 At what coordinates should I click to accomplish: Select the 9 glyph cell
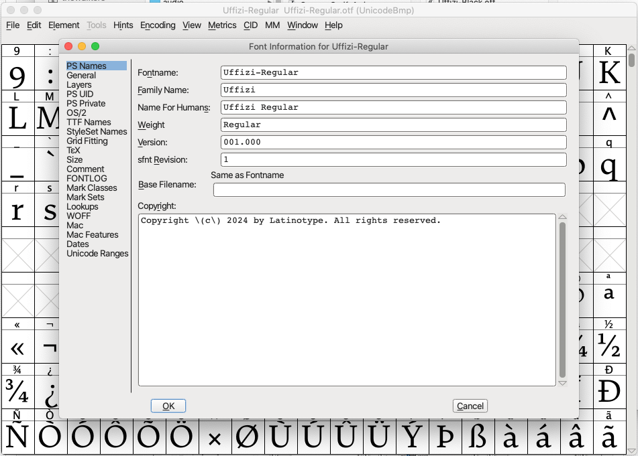[x=18, y=74]
